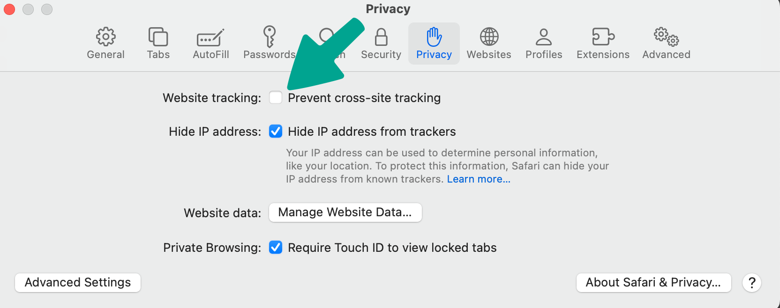Click the Advanced Settings button

coord(78,283)
